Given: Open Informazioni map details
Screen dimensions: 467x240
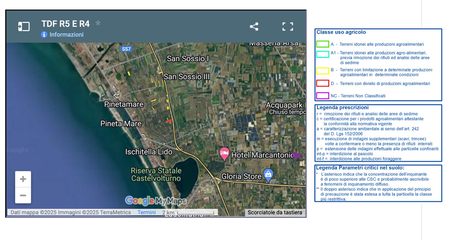Looking at the screenshot, I should 67,35.
